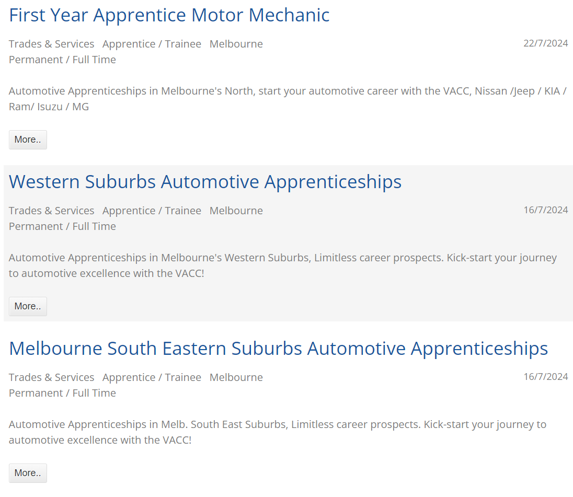Select Trades & Services tag in First Year Apprentice listing

tap(51, 44)
